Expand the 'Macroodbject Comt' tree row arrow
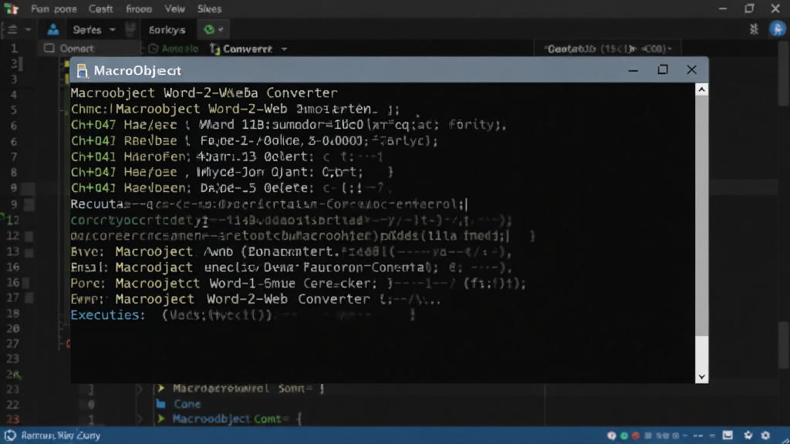The height and width of the screenshot is (444, 790). click(161, 419)
